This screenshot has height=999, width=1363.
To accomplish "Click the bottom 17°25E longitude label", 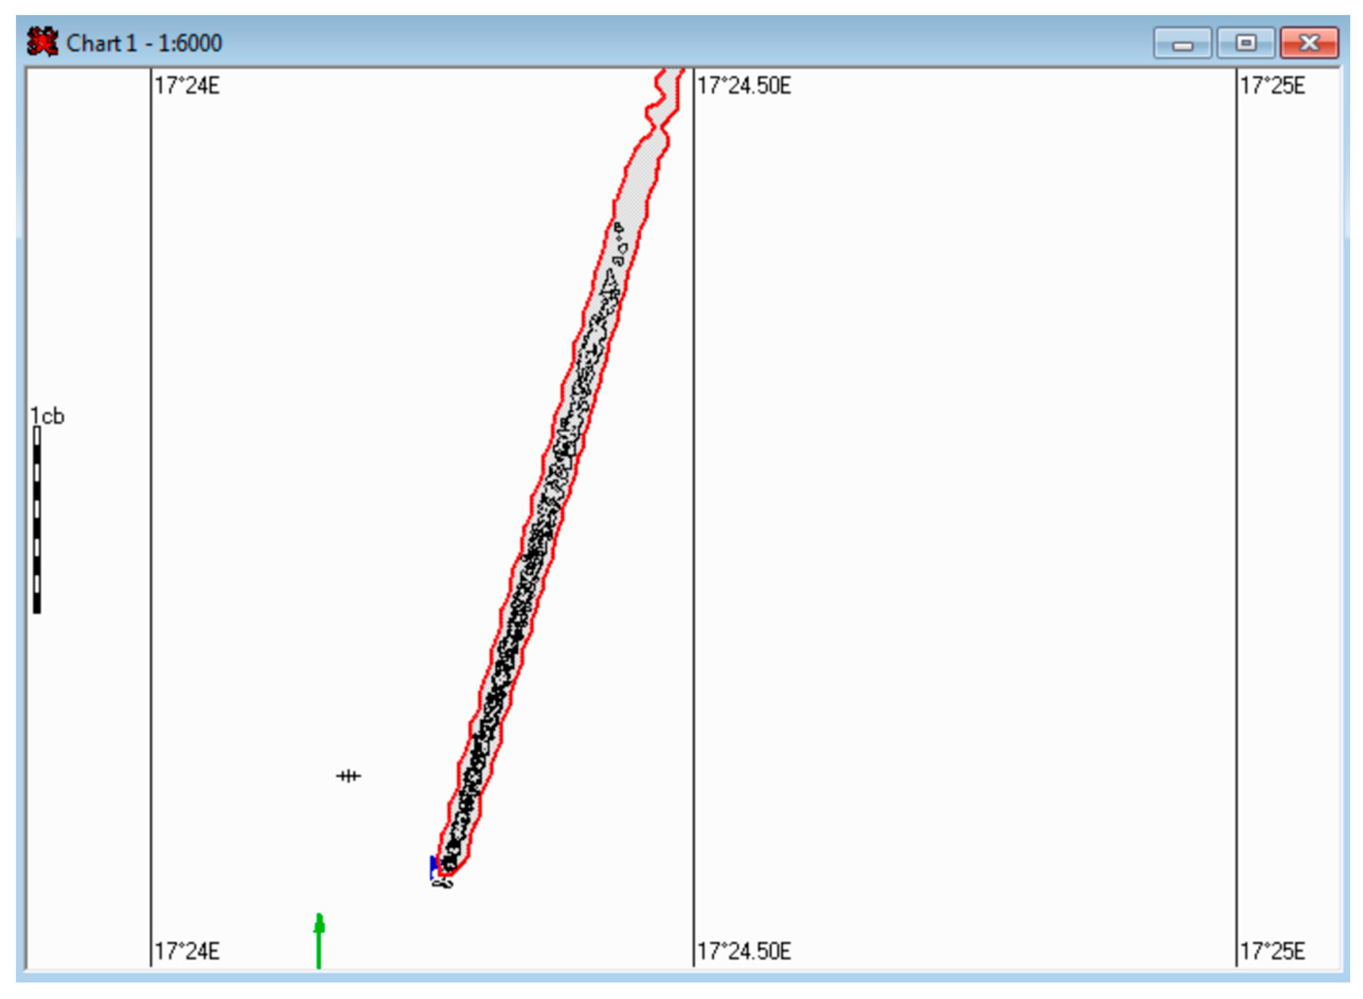I will (x=1272, y=952).
